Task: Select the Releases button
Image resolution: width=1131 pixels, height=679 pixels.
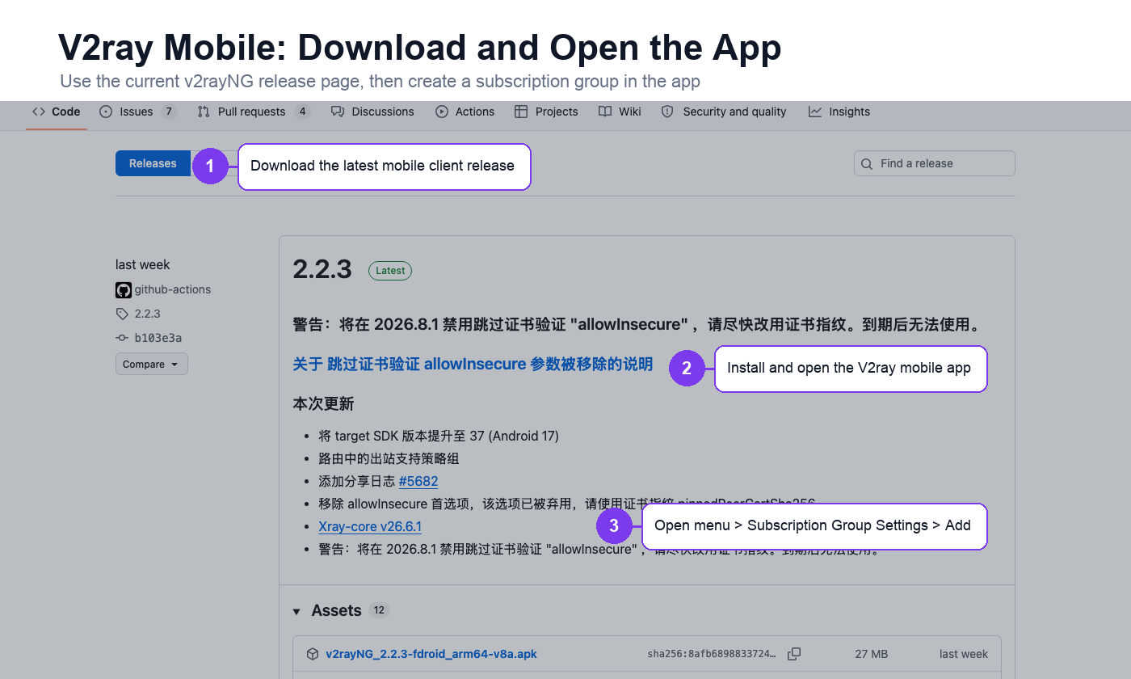Action: click(x=153, y=163)
